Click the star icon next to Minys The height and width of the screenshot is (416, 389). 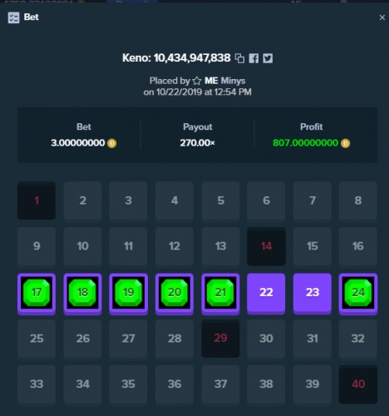(197, 81)
